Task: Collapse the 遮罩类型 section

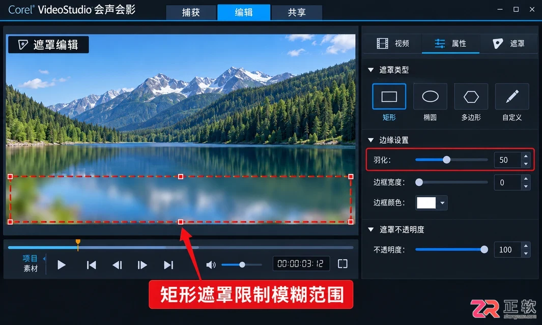Action: click(371, 70)
